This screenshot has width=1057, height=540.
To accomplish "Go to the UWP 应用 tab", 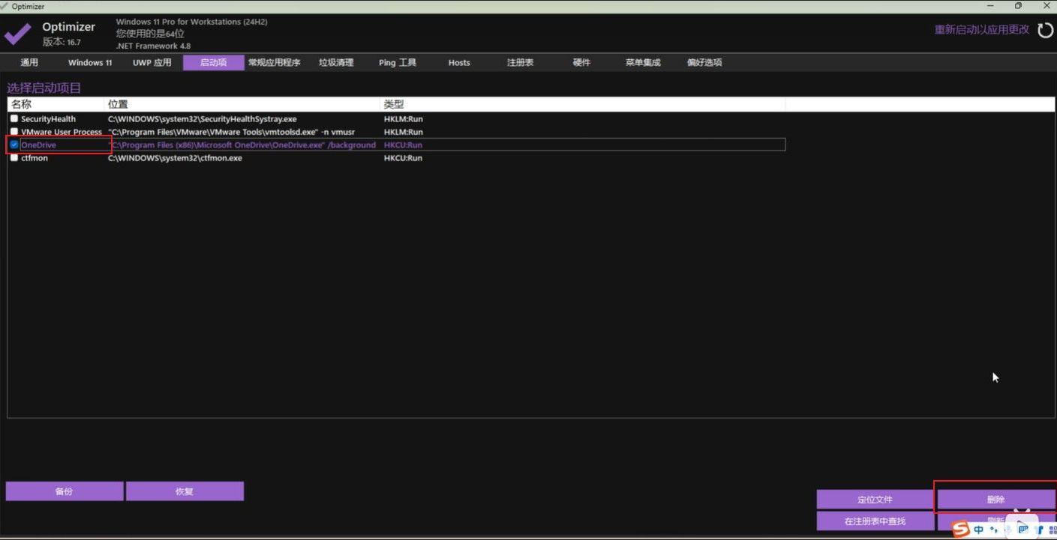I will (x=152, y=63).
